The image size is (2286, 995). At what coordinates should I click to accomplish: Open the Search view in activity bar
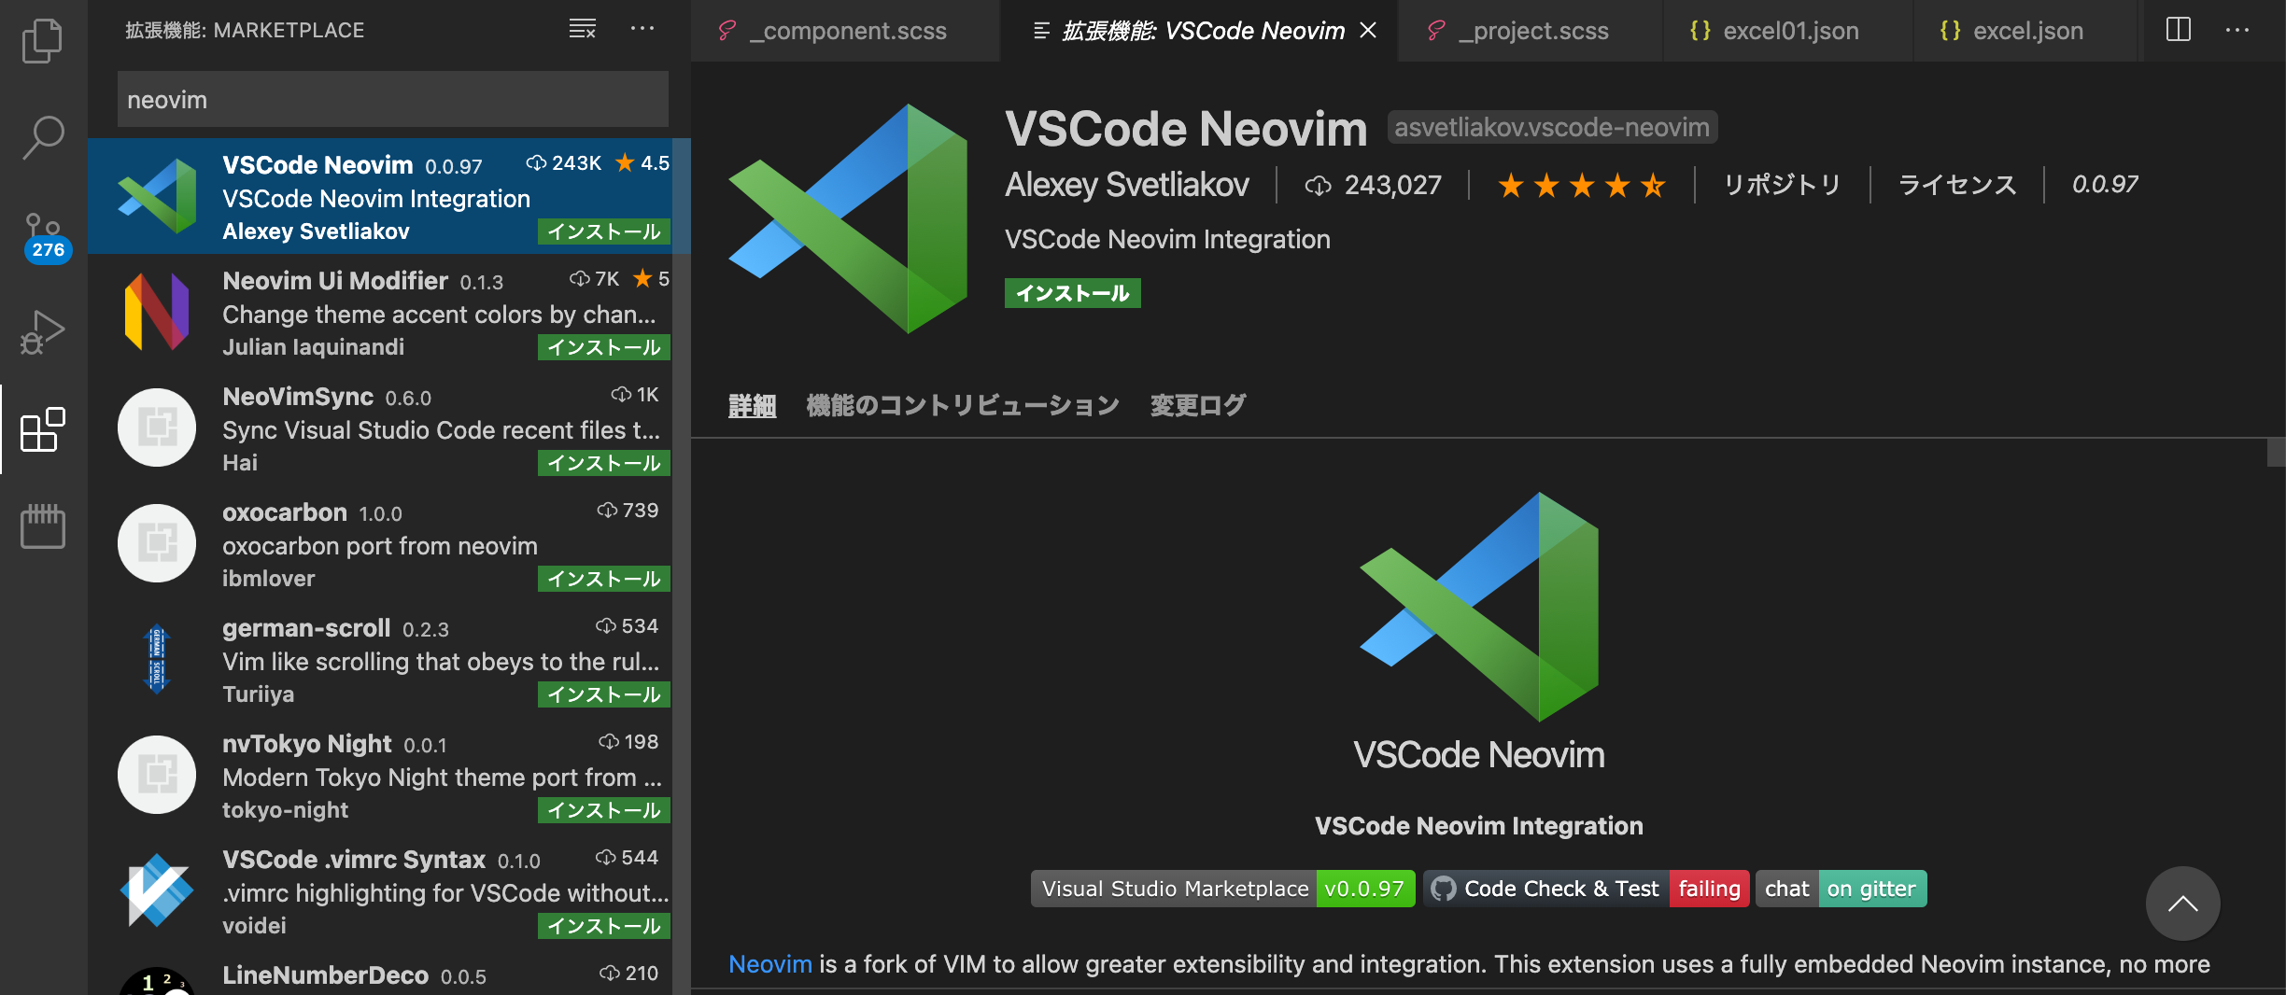43,138
